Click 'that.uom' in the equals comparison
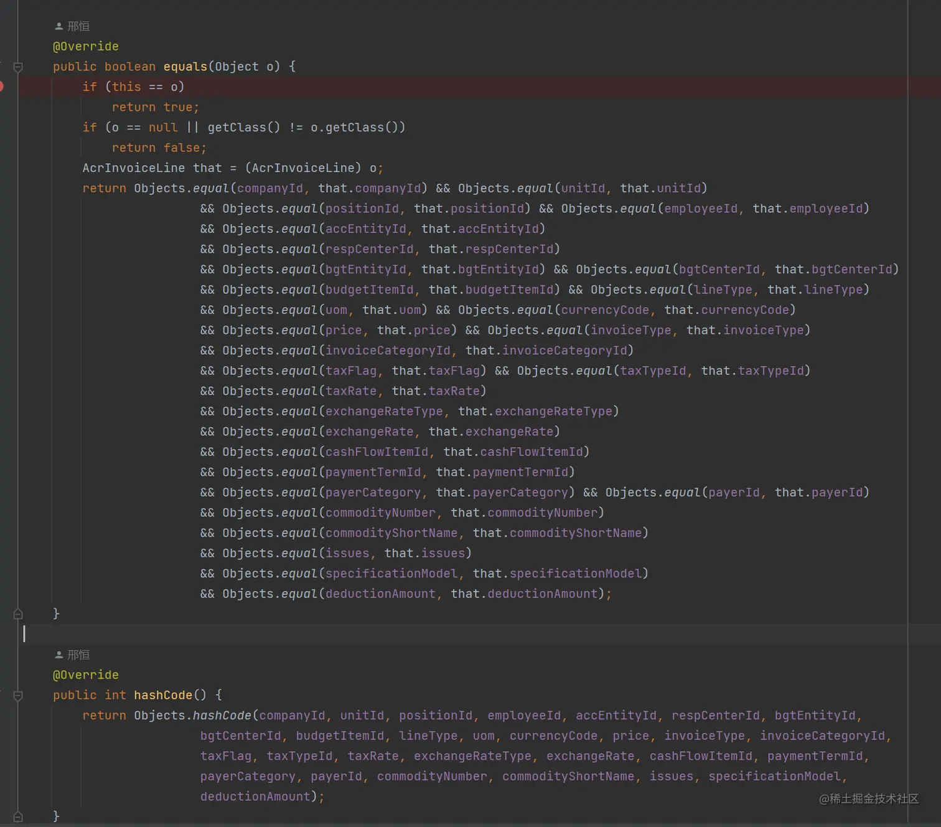The image size is (941, 827). (391, 310)
